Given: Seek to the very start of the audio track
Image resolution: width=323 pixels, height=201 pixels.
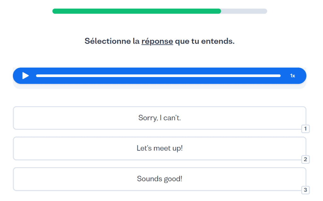Looking at the screenshot, I should click(x=37, y=76).
